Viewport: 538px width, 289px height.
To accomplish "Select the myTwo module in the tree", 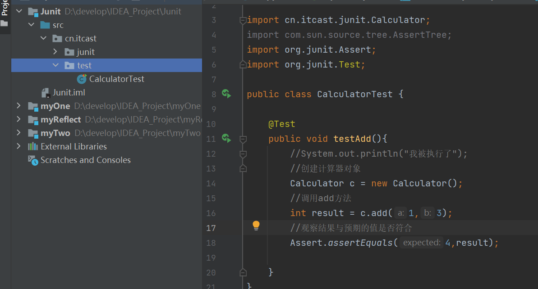I will click(55, 133).
